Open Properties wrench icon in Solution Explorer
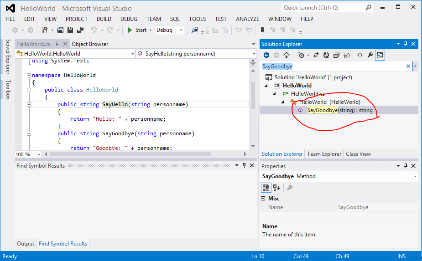 click(x=370, y=55)
